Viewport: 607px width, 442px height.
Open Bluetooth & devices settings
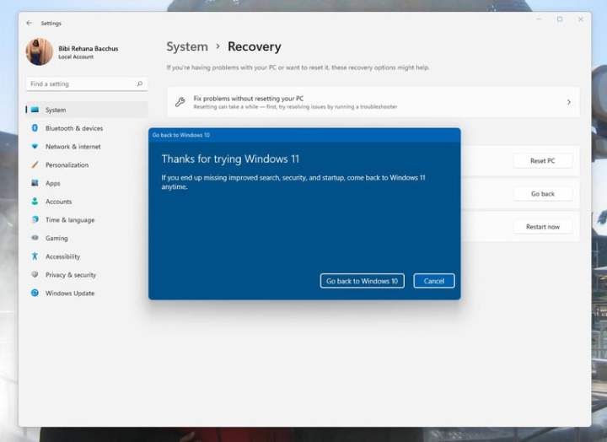(x=87, y=128)
